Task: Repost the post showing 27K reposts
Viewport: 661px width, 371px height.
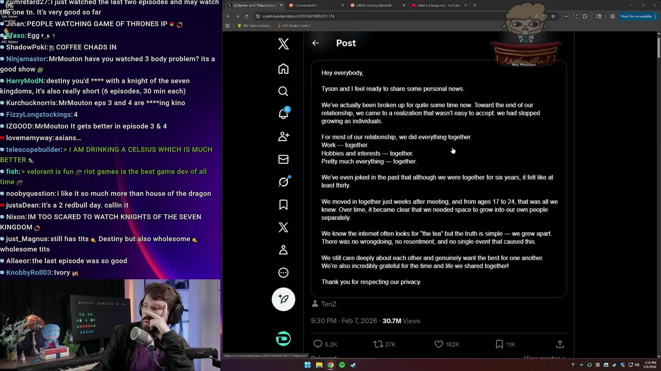Action: 384,344
